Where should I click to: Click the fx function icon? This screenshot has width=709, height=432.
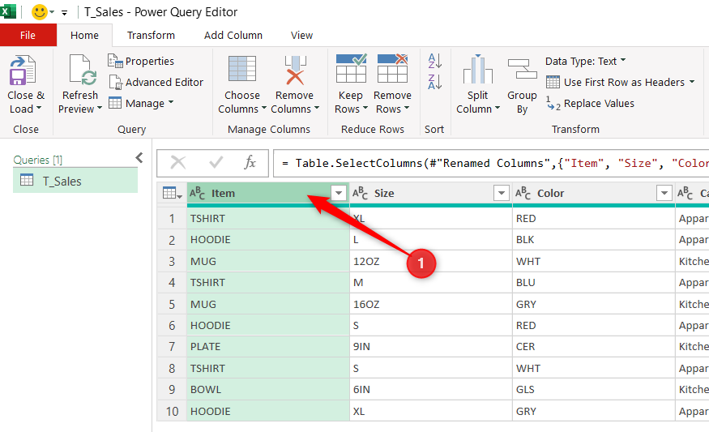click(x=250, y=162)
